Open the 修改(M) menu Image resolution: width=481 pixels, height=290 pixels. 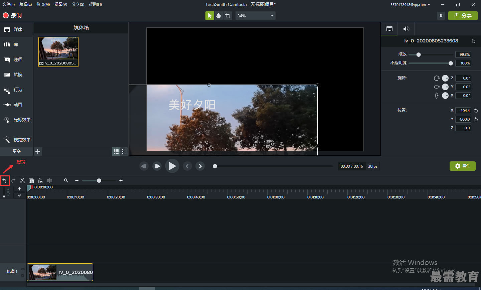pyautogui.click(x=43, y=4)
